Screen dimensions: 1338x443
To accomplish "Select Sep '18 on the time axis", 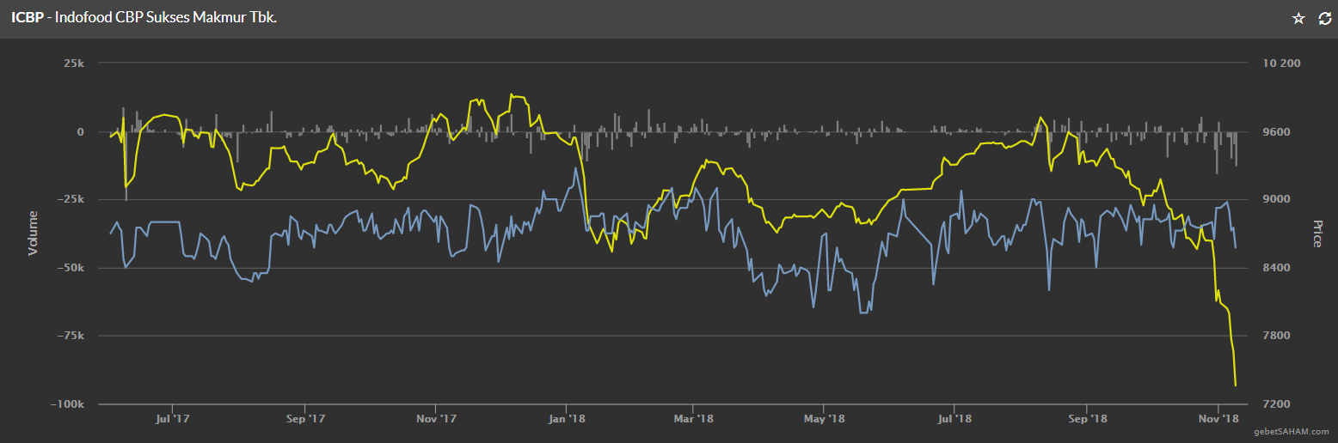I will pyautogui.click(x=1086, y=419).
